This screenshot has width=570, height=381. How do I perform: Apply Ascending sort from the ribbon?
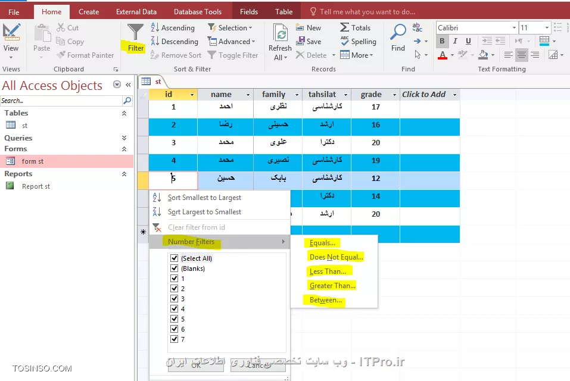click(173, 27)
